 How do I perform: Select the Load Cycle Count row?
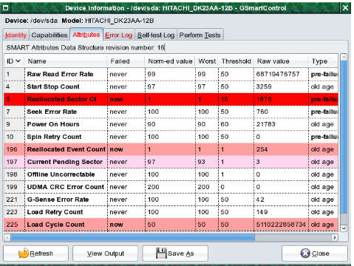(x=171, y=225)
